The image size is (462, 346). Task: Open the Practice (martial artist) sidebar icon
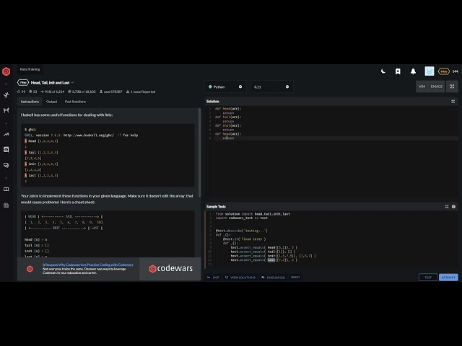6,94
